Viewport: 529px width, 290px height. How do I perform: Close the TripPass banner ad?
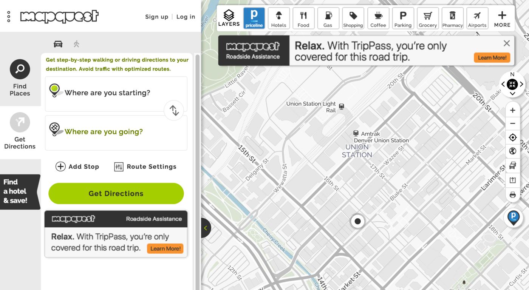pyautogui.click(x=507, y=43)
